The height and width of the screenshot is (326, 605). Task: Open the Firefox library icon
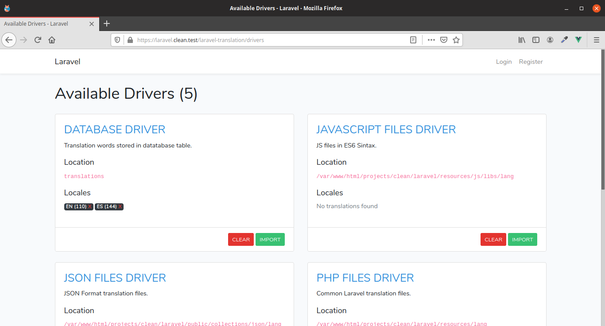(x=522, y=40)
